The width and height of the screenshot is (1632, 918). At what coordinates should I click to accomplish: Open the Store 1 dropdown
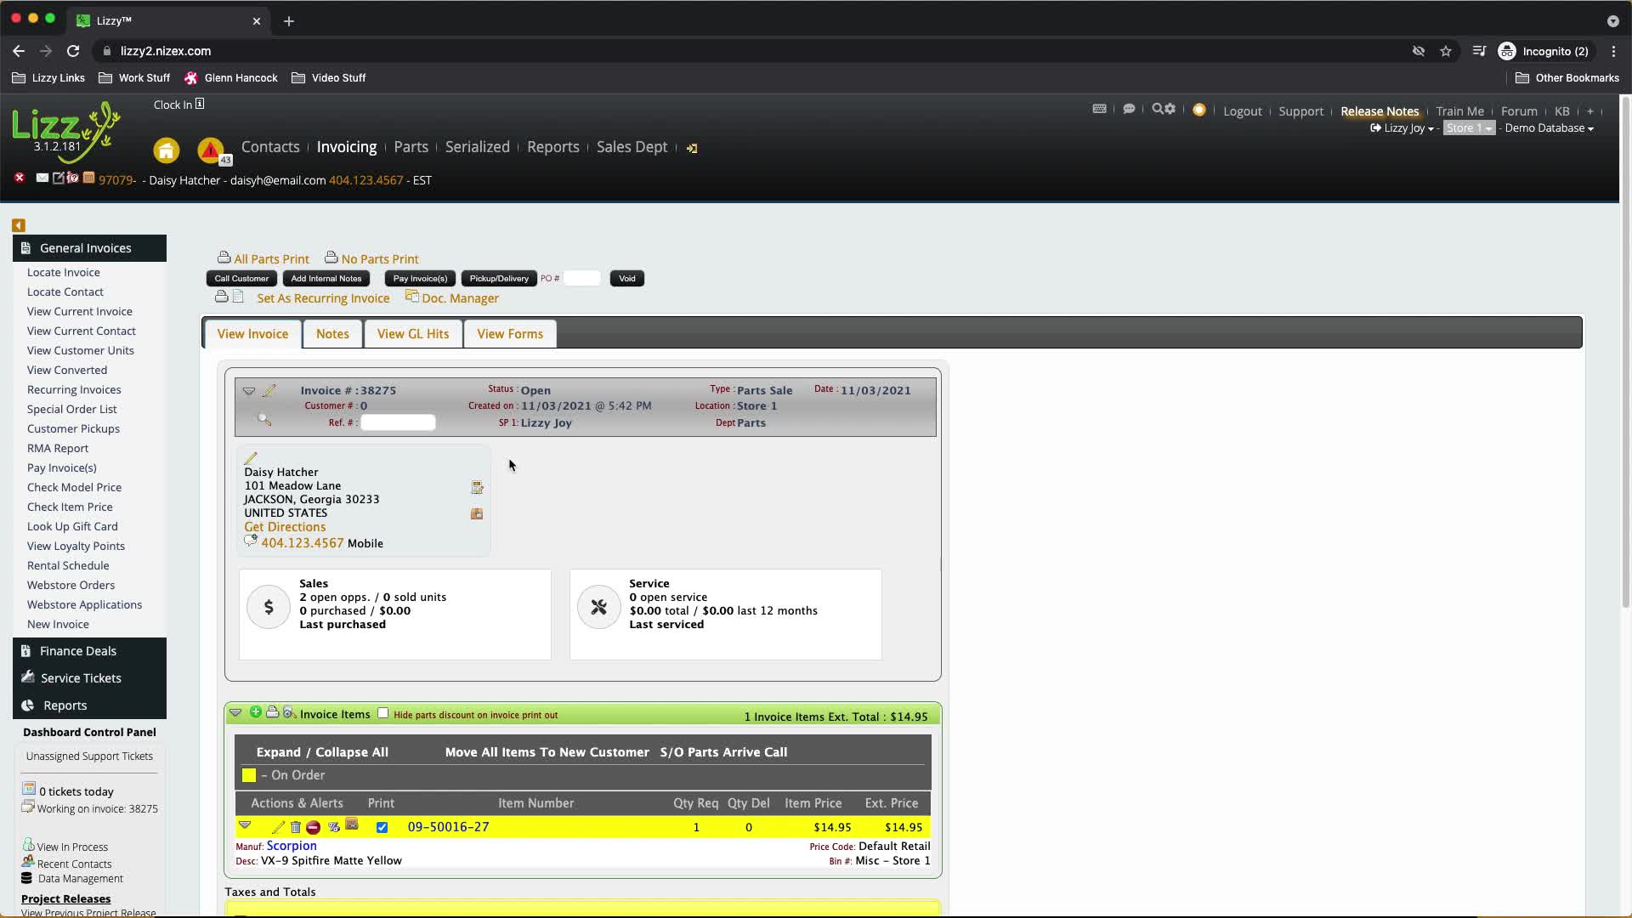tap(1469, 127)
